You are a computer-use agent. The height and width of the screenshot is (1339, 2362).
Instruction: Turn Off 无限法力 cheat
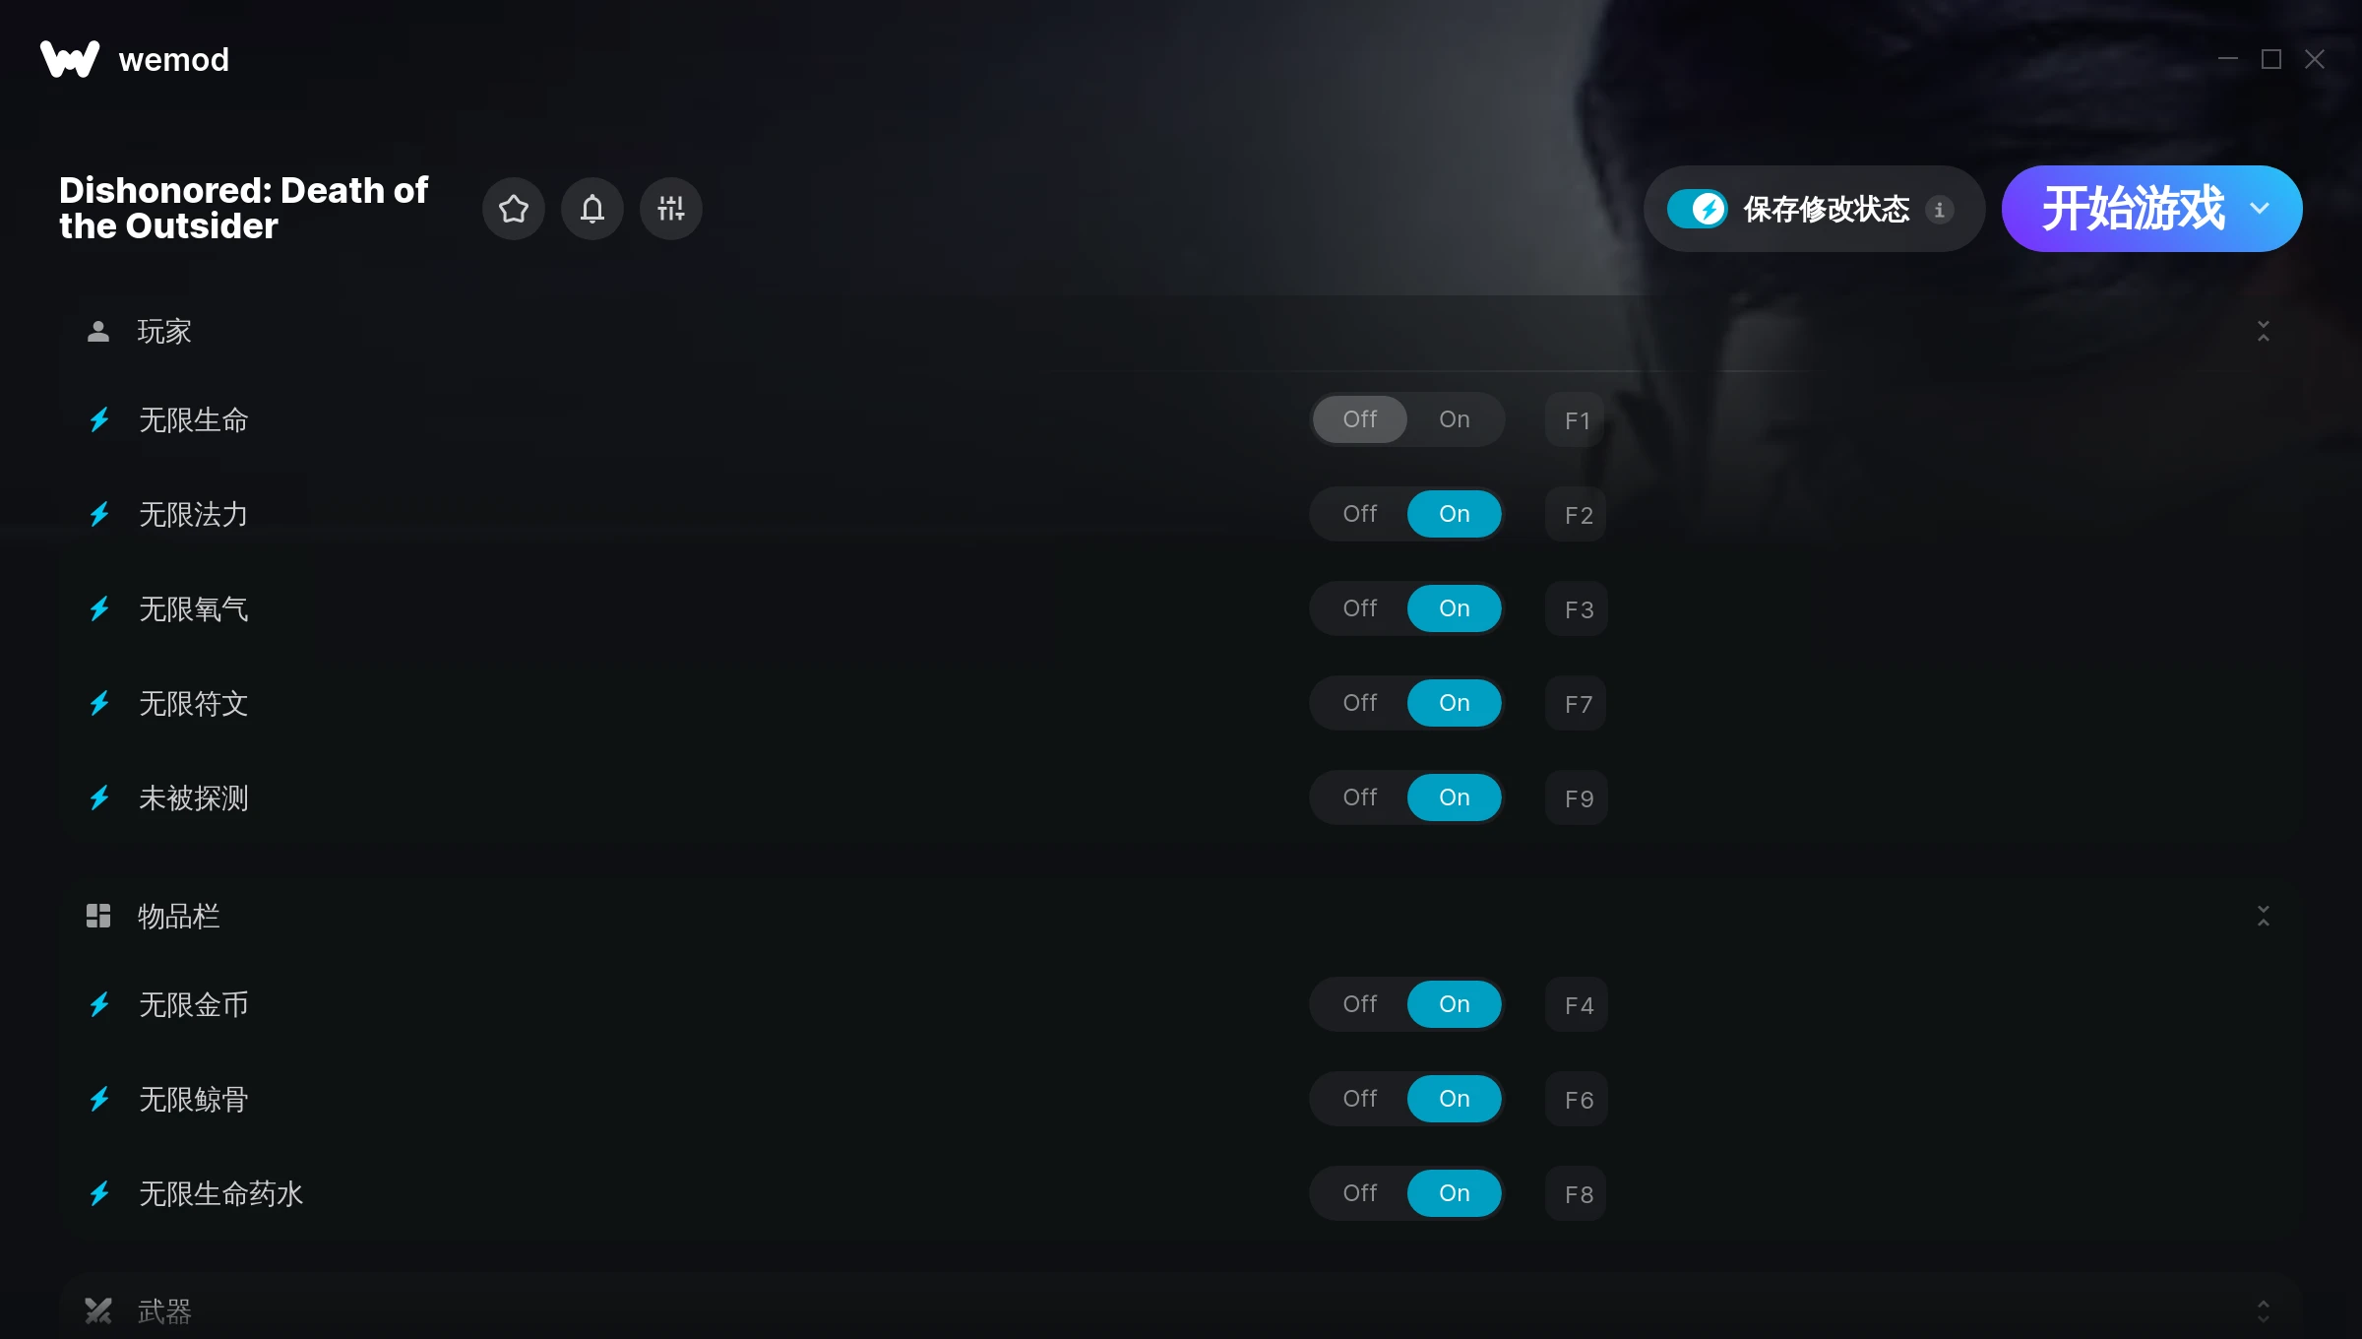click(x=1360, y=514)
